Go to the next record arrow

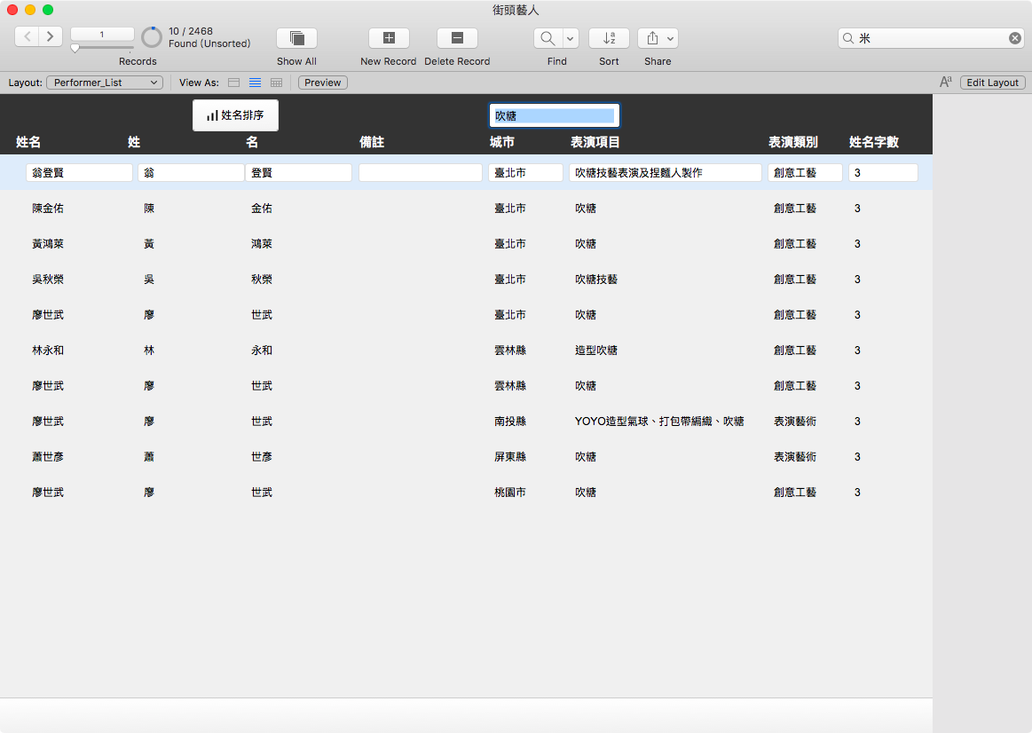[x=51, y=37]
